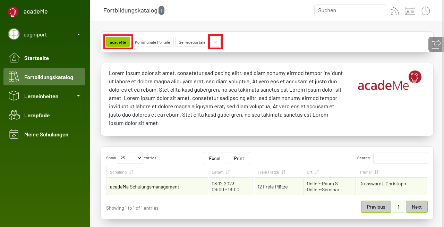
Task: Click the Showing 1 to 1 of 1 entries text
Action: tap(132, 208)
